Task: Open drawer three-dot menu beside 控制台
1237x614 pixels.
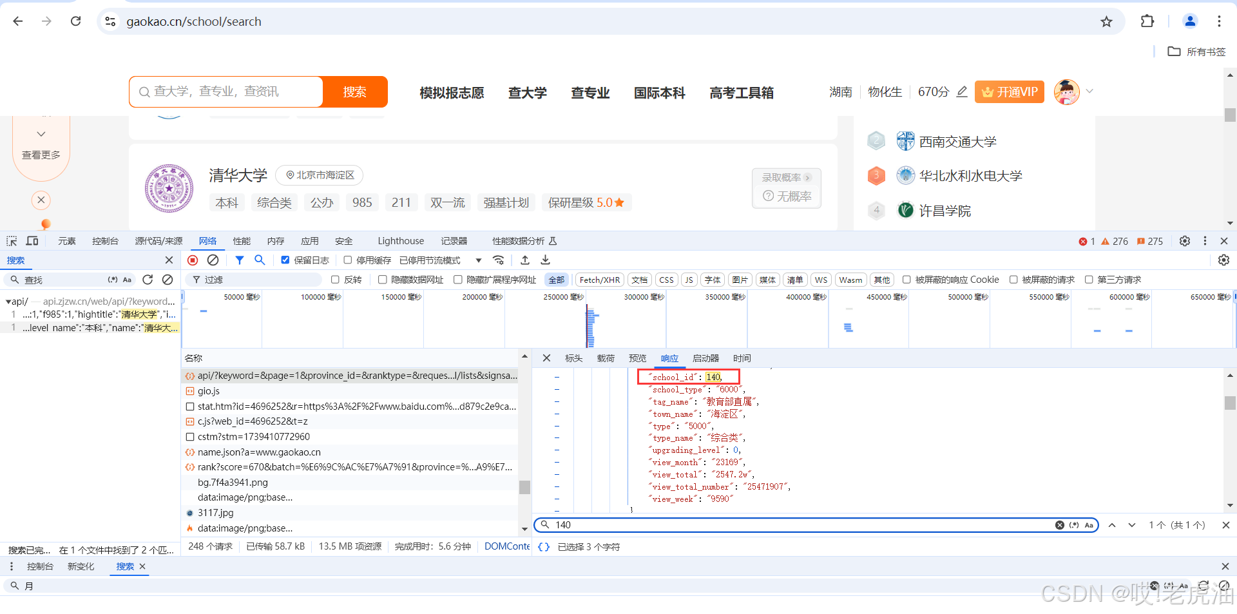Action: (11, 566)
